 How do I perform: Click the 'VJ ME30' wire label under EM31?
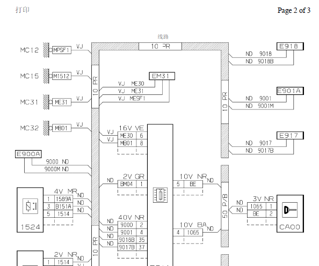(131, 84)
